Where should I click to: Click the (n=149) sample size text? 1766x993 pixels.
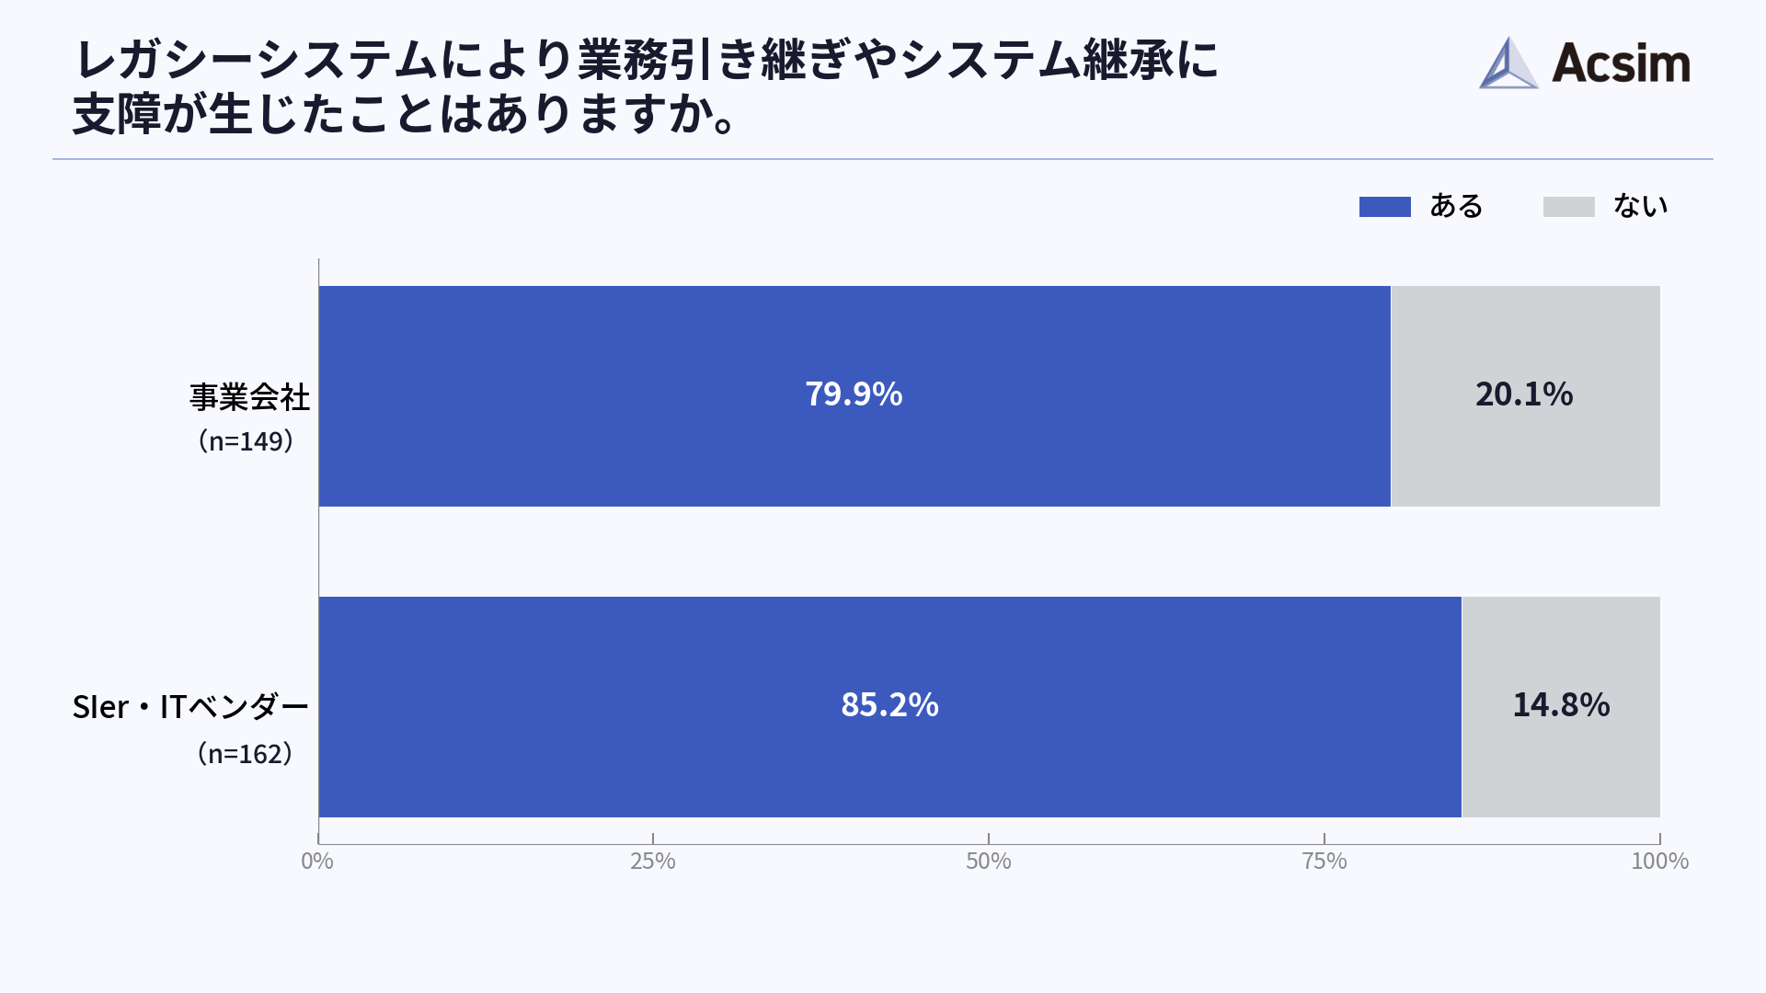[x=246, y=441]
